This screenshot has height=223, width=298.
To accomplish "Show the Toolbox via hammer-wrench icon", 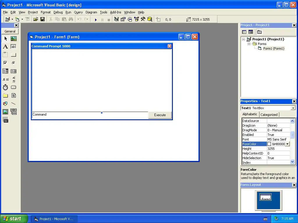I will (x=143, y=19).
